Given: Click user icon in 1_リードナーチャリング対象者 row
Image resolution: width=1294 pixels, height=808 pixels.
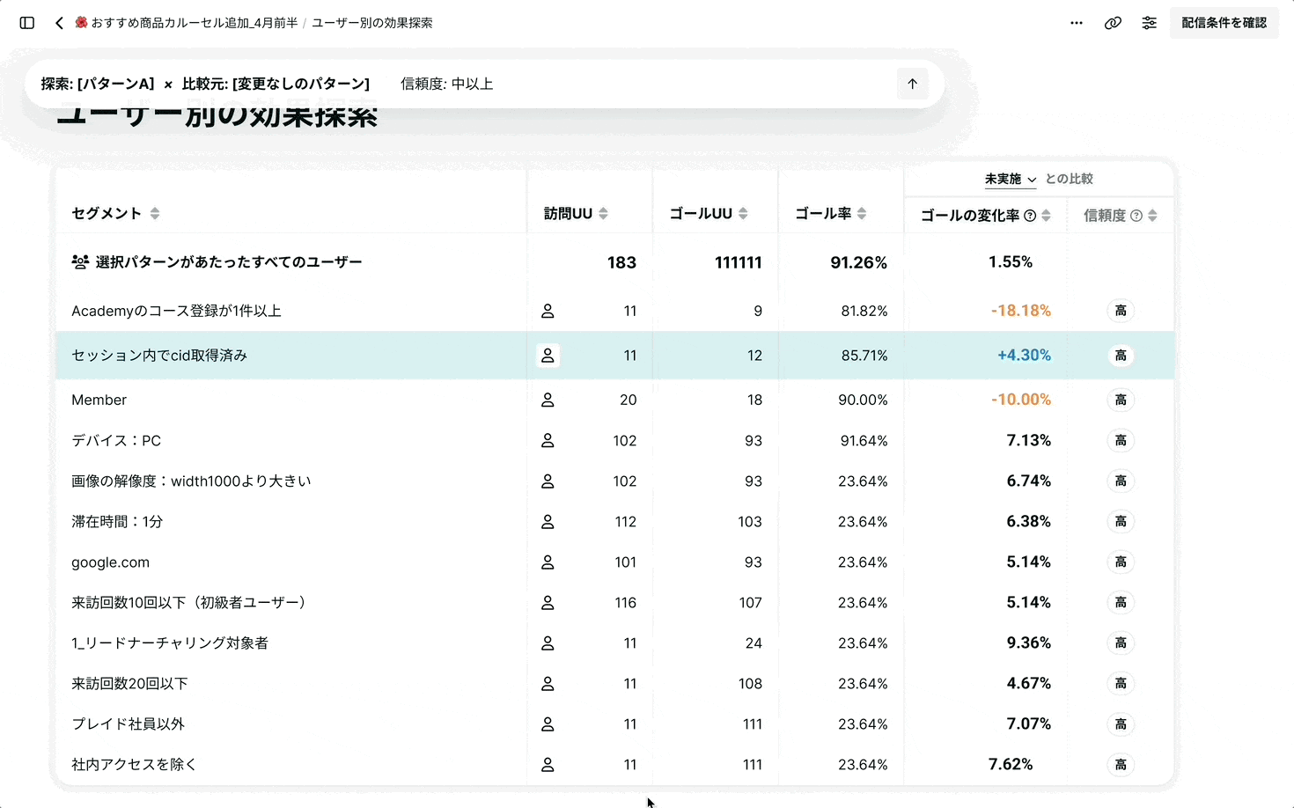Looking at the screenshot, I should [x=548, y=643].
